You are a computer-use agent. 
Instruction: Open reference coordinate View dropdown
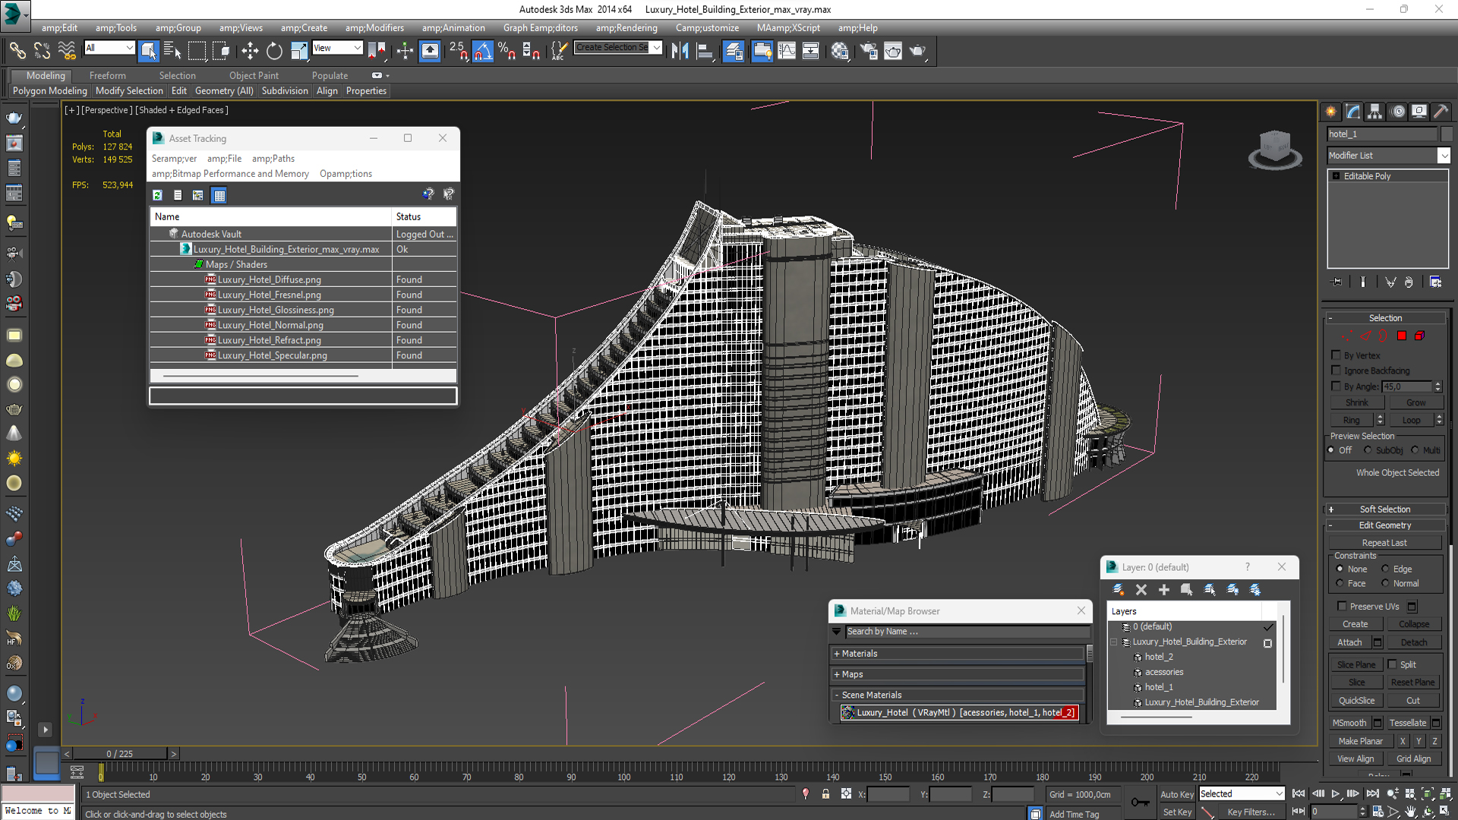pyautogui.click(x=357, y=48)
